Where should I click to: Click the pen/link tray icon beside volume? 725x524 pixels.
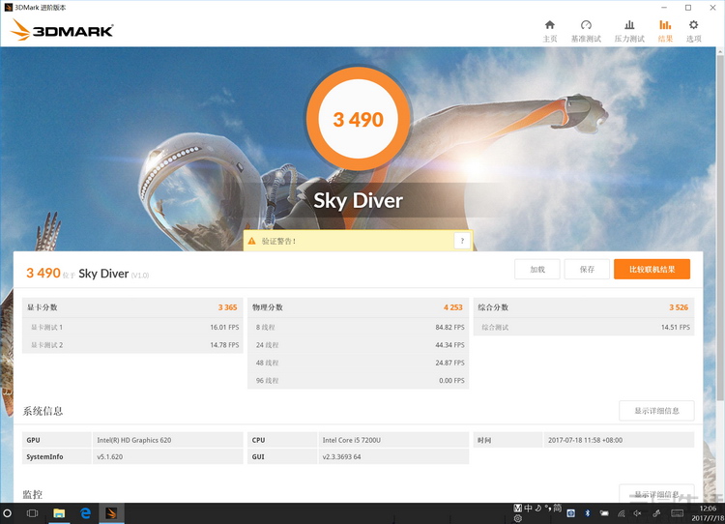pyautogui.click(x=656, y=513)
